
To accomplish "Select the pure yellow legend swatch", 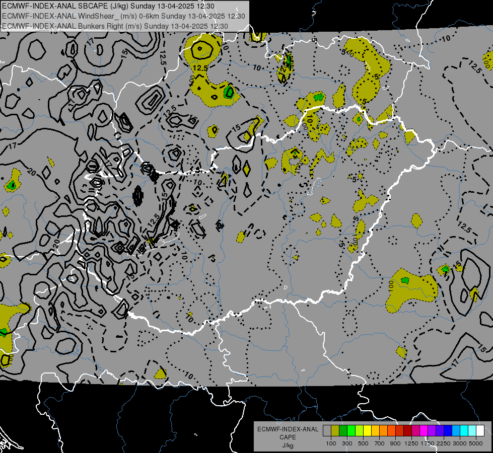I will point(367,431).
